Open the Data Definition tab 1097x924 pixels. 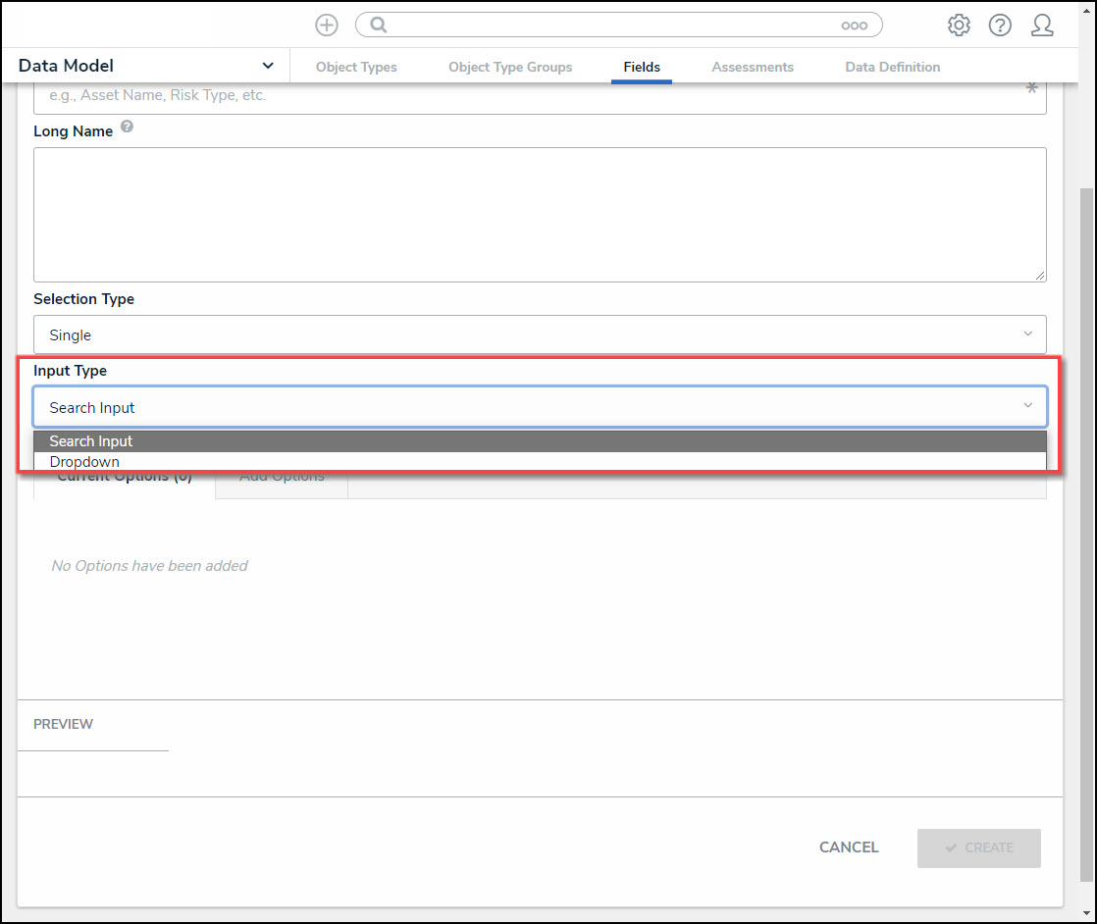point(892,67)
